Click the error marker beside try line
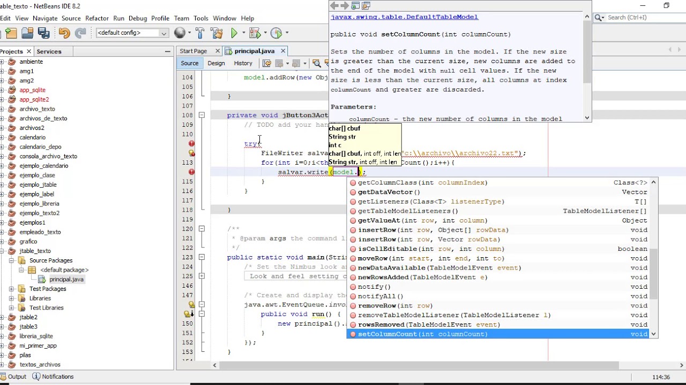 [191, 144]
